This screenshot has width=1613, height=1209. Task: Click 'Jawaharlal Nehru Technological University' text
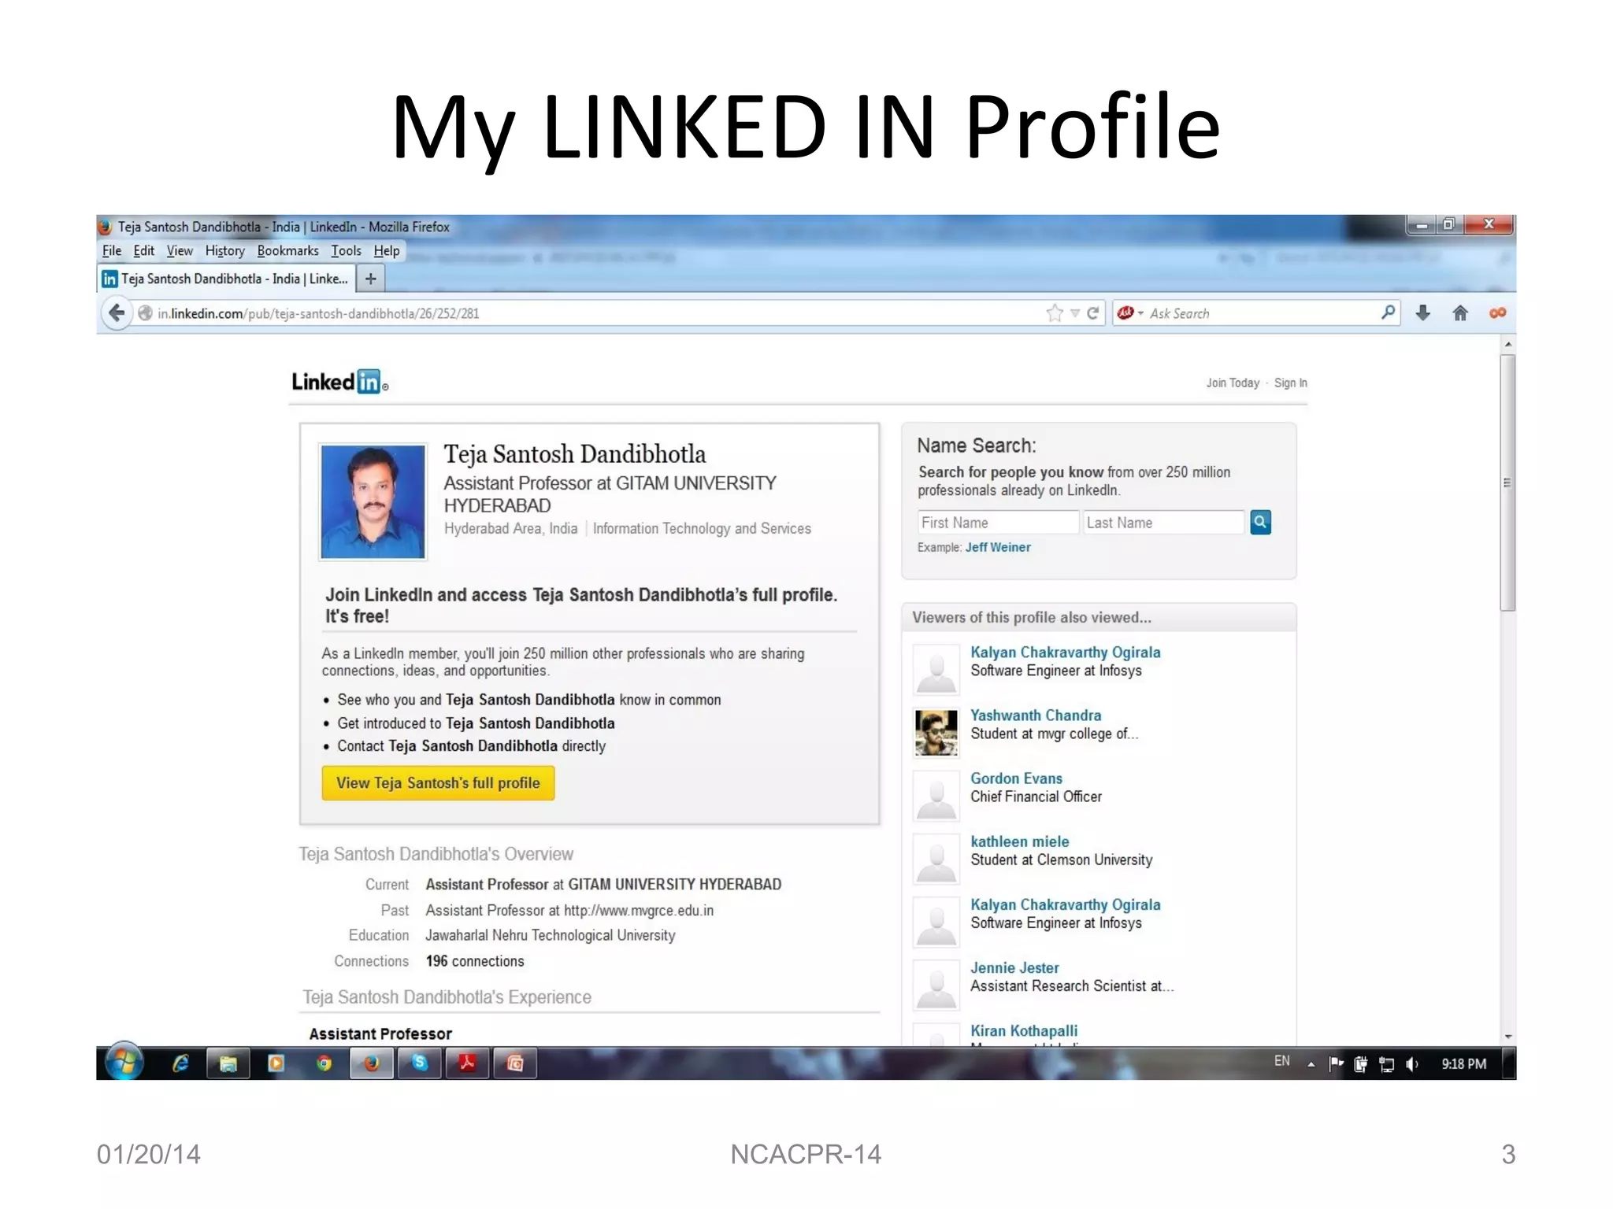550,935
